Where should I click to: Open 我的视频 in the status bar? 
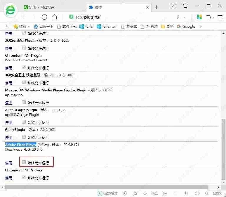click(x=107, y=193)
